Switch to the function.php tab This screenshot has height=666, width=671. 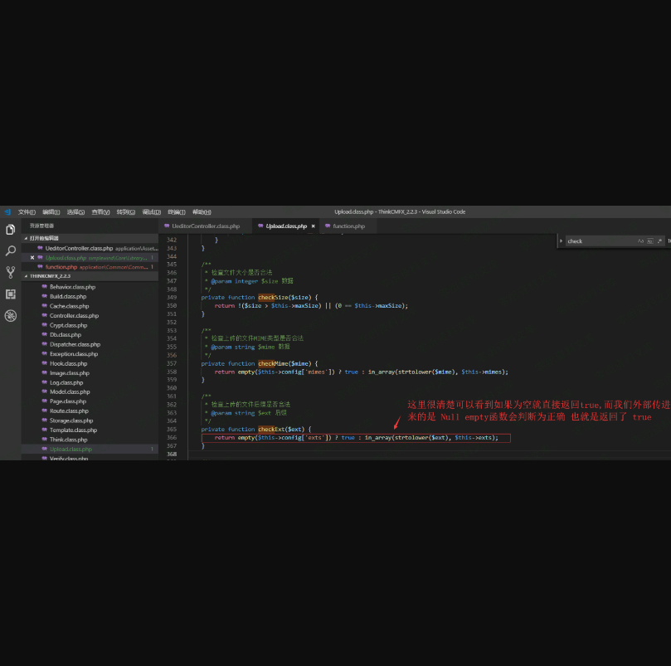348,226
